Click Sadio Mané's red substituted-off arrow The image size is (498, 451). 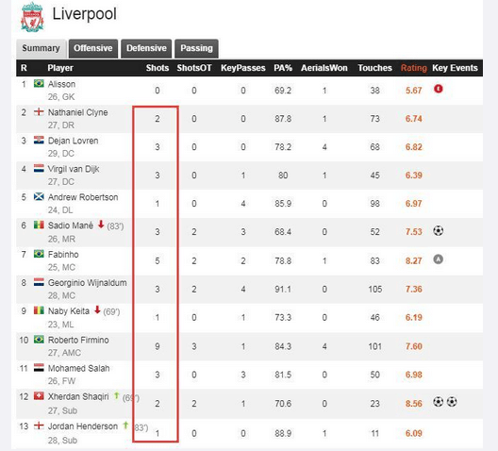click(x=101, y=225)
